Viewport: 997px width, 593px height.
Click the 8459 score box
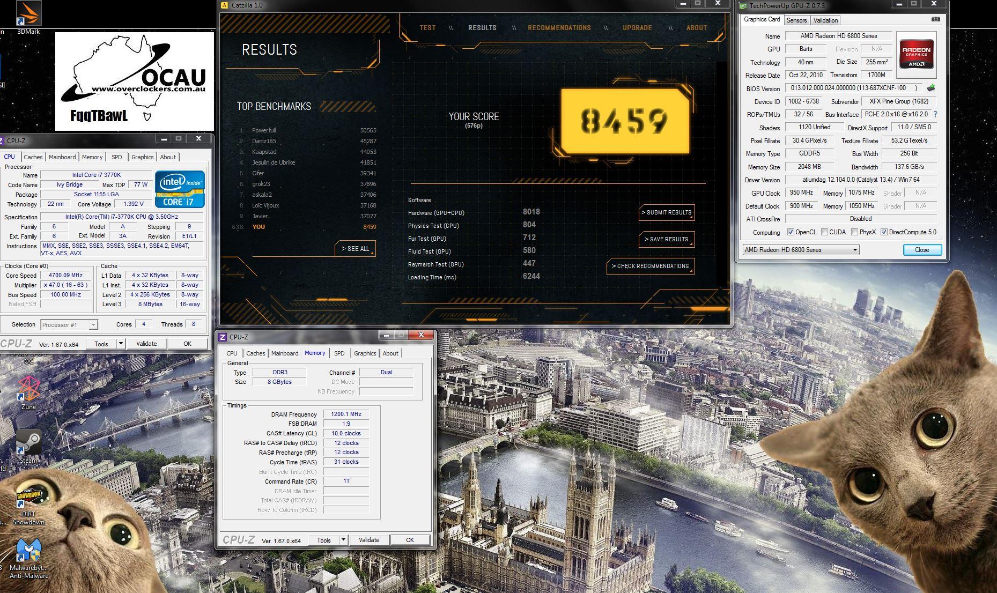click(x=625, y=121)
